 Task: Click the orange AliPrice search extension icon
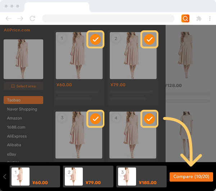(185, 18)
